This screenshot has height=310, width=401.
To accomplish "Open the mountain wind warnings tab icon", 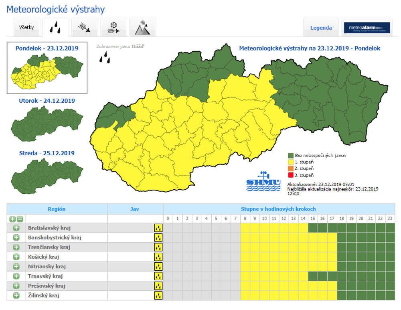I will pyautogui.click(x=142, y=28).
